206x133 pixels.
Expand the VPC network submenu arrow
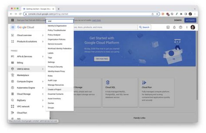43,106
